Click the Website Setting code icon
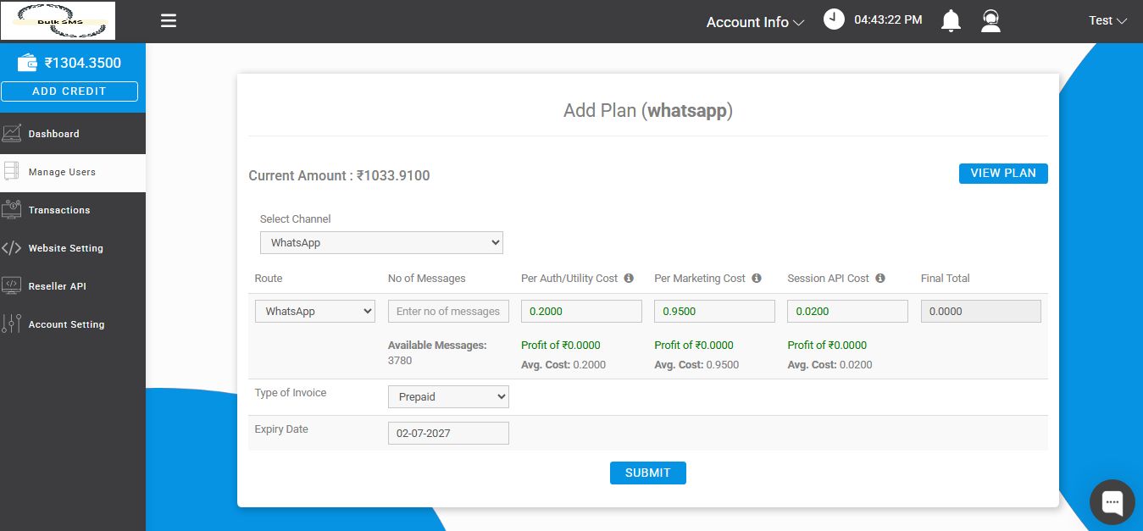This screenshot has width=1143, height=531. pos(12,248)
